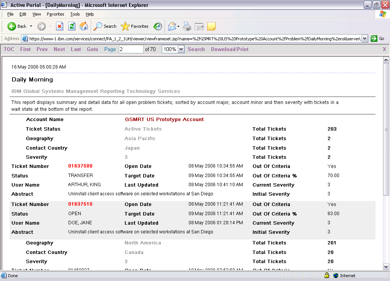
Task: Click the padlock security icon in status bar
Action: click(x=327, y=275)
